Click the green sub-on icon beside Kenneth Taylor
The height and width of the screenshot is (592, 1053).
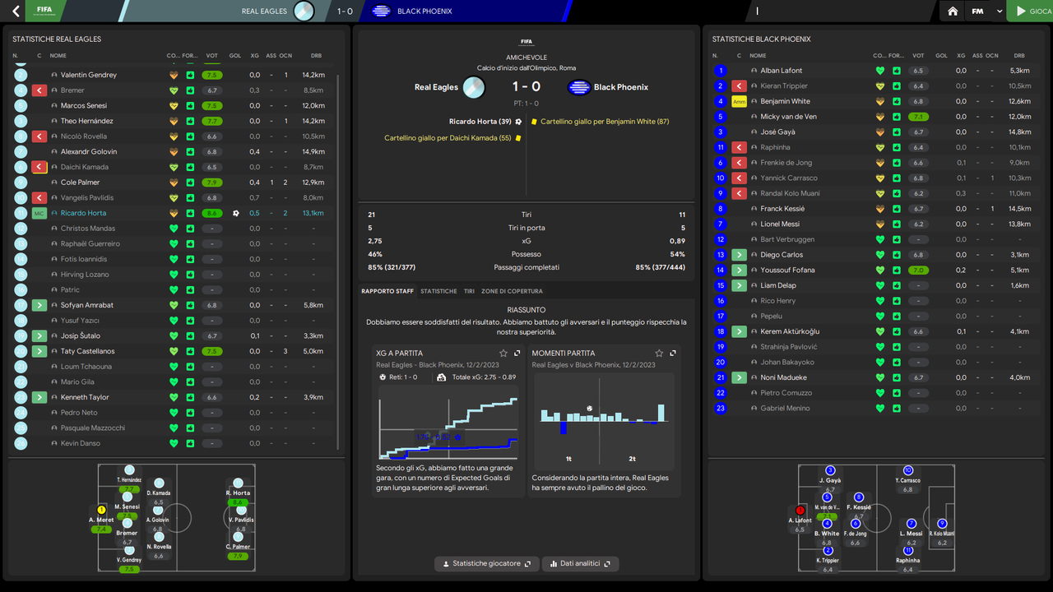(x=39, y=397)
